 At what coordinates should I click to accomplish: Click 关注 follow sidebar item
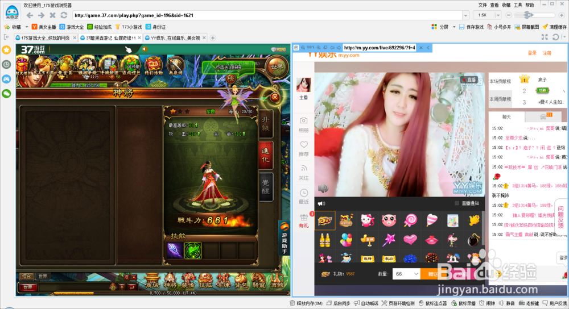(x=303, y=173)
